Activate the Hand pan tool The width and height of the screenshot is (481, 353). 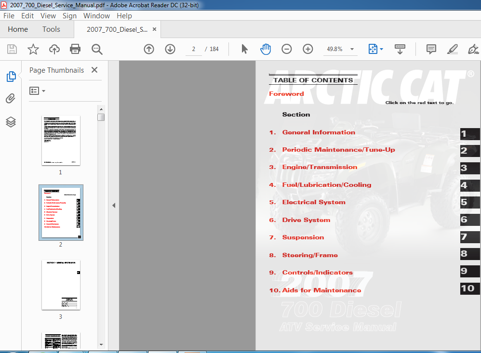click(x=266, y=49)
